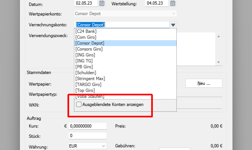The image size is (252, 150).
Task: Focus the Kurs price input field
Action: point(87,126)
